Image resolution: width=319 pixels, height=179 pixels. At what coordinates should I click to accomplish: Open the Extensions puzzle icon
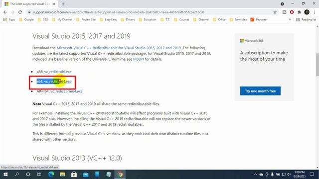(299, 12)
